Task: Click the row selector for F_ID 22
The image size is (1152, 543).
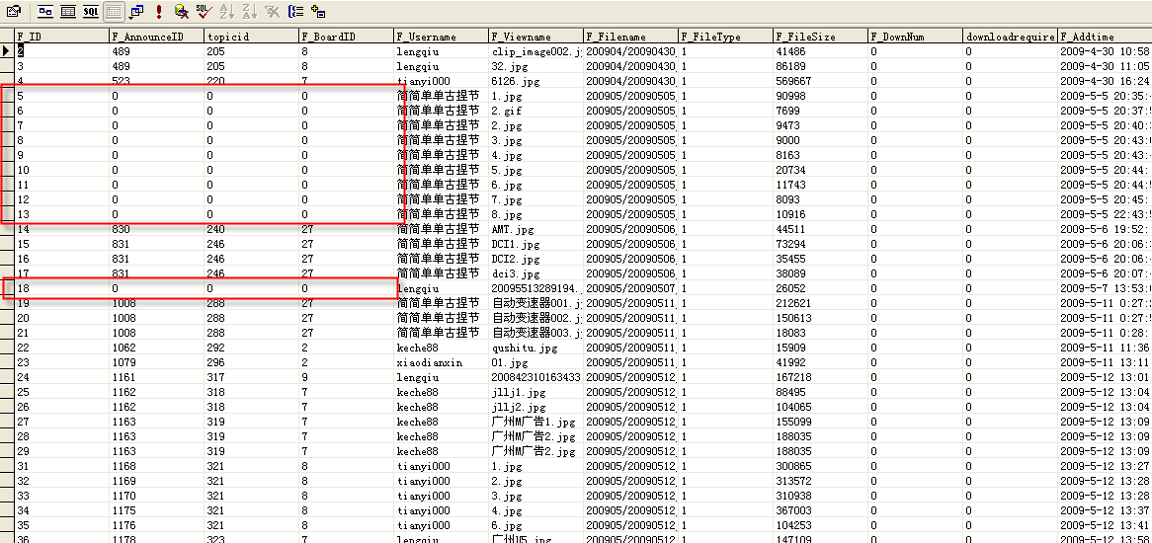Action: (7, 348)
